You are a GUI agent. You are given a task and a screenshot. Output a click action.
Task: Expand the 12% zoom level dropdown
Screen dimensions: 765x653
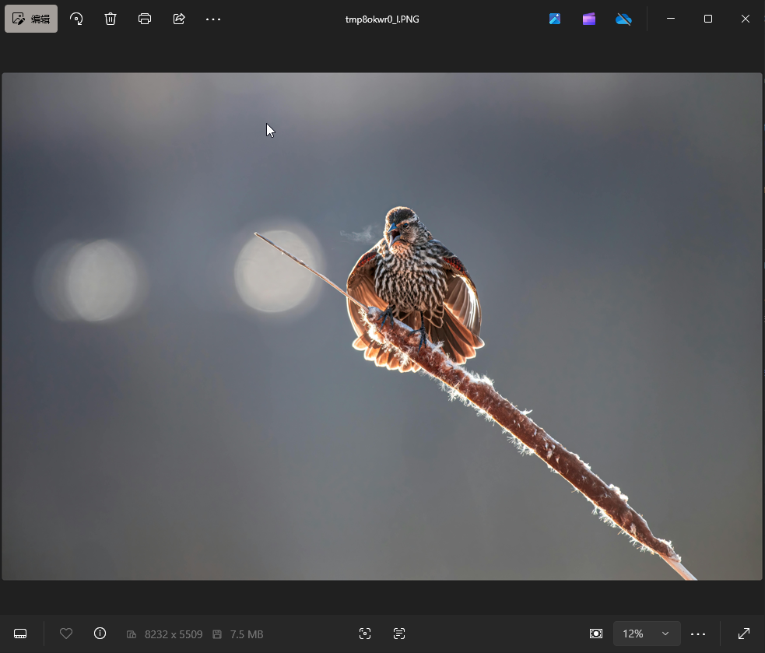647,634
